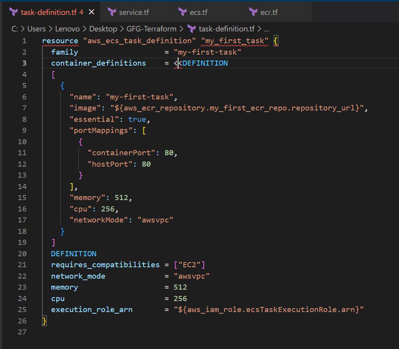Open the C: drive breadcrumb
The image size is (399, 349).
pos(15,29)
